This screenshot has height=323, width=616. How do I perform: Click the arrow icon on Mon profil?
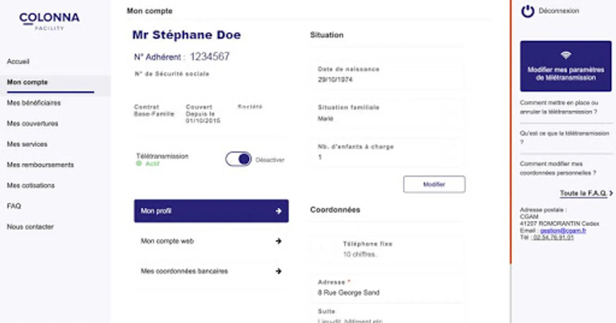coord(278,211)
